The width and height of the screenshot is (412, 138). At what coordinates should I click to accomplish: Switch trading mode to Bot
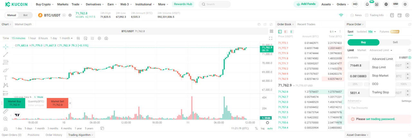click(x=25, y=15)
